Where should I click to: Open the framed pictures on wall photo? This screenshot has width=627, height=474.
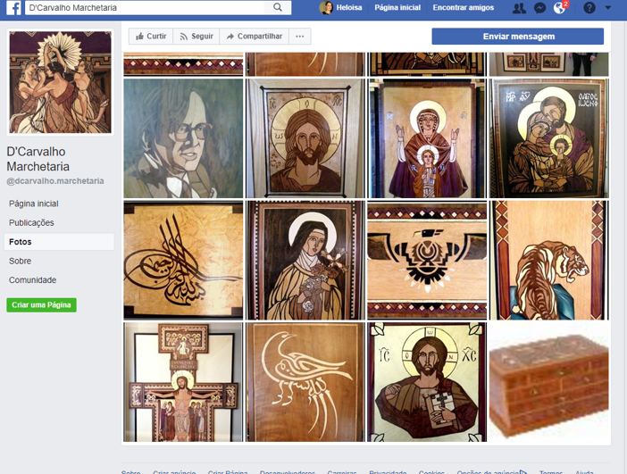(x=549, y=64)
